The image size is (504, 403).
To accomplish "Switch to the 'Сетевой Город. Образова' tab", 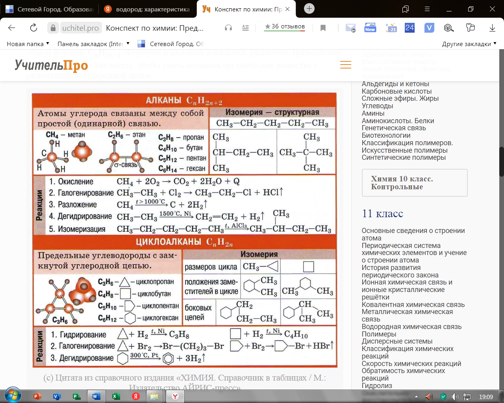I will [x=49, y=9].
